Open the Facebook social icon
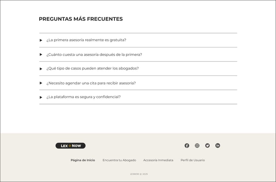This screenshot has width=276, height=182. tap(187, 146)
